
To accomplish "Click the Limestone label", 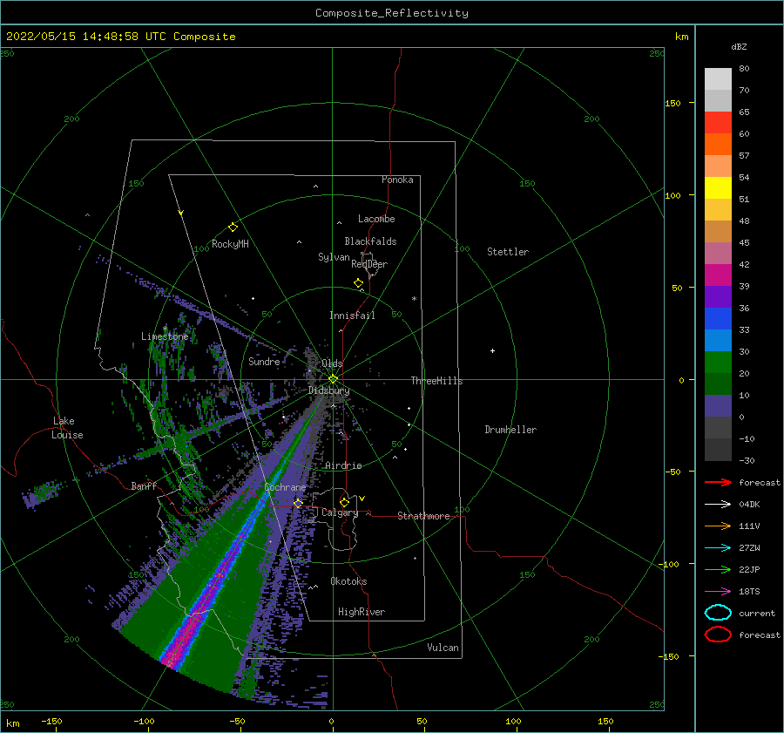I will [x=165, y=336].
